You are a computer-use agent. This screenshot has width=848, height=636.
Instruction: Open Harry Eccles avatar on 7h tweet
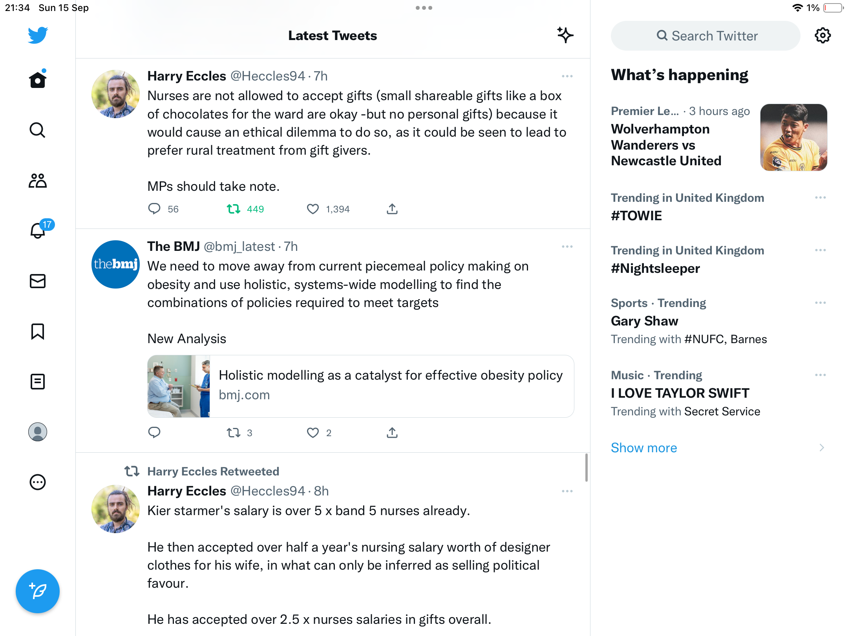pyautogui.click(x=115, y=94)
